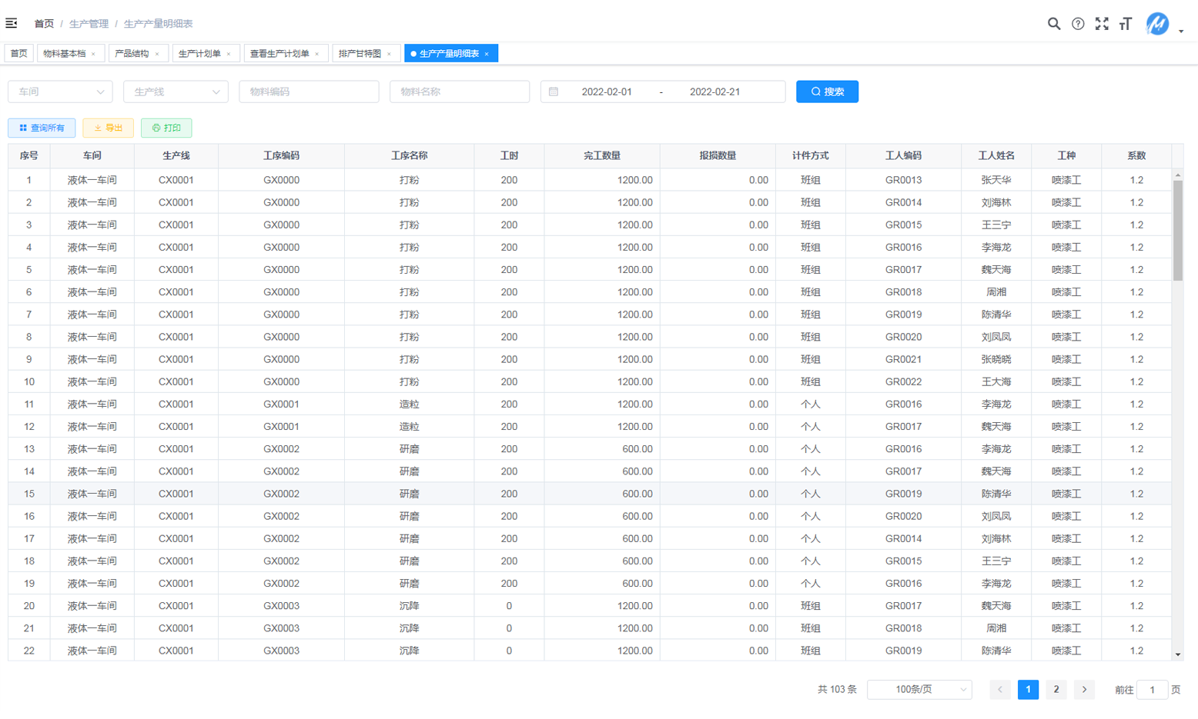Click the table vertical scrollbar thumb
The height and width of the screenshot is (719, 1198).
point(1177,231)
